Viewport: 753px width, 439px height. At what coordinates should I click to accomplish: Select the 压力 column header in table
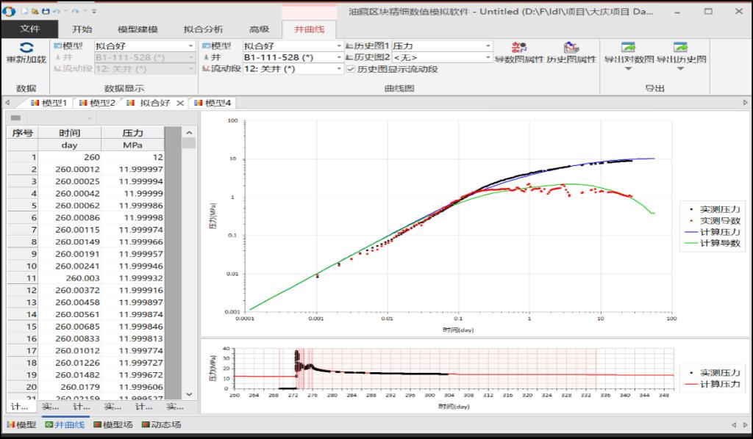(x=132, y=133)
